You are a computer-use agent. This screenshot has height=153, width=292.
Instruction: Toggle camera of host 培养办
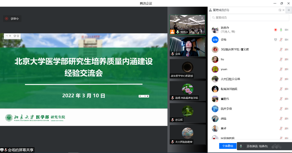[286, 30]
